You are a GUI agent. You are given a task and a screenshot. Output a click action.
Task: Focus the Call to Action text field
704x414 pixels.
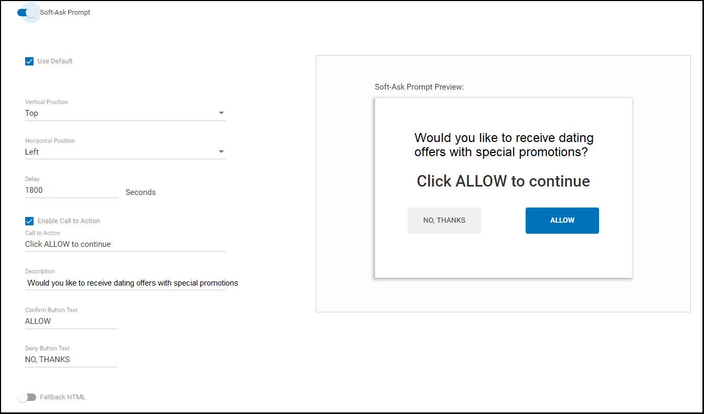point(125,244)
